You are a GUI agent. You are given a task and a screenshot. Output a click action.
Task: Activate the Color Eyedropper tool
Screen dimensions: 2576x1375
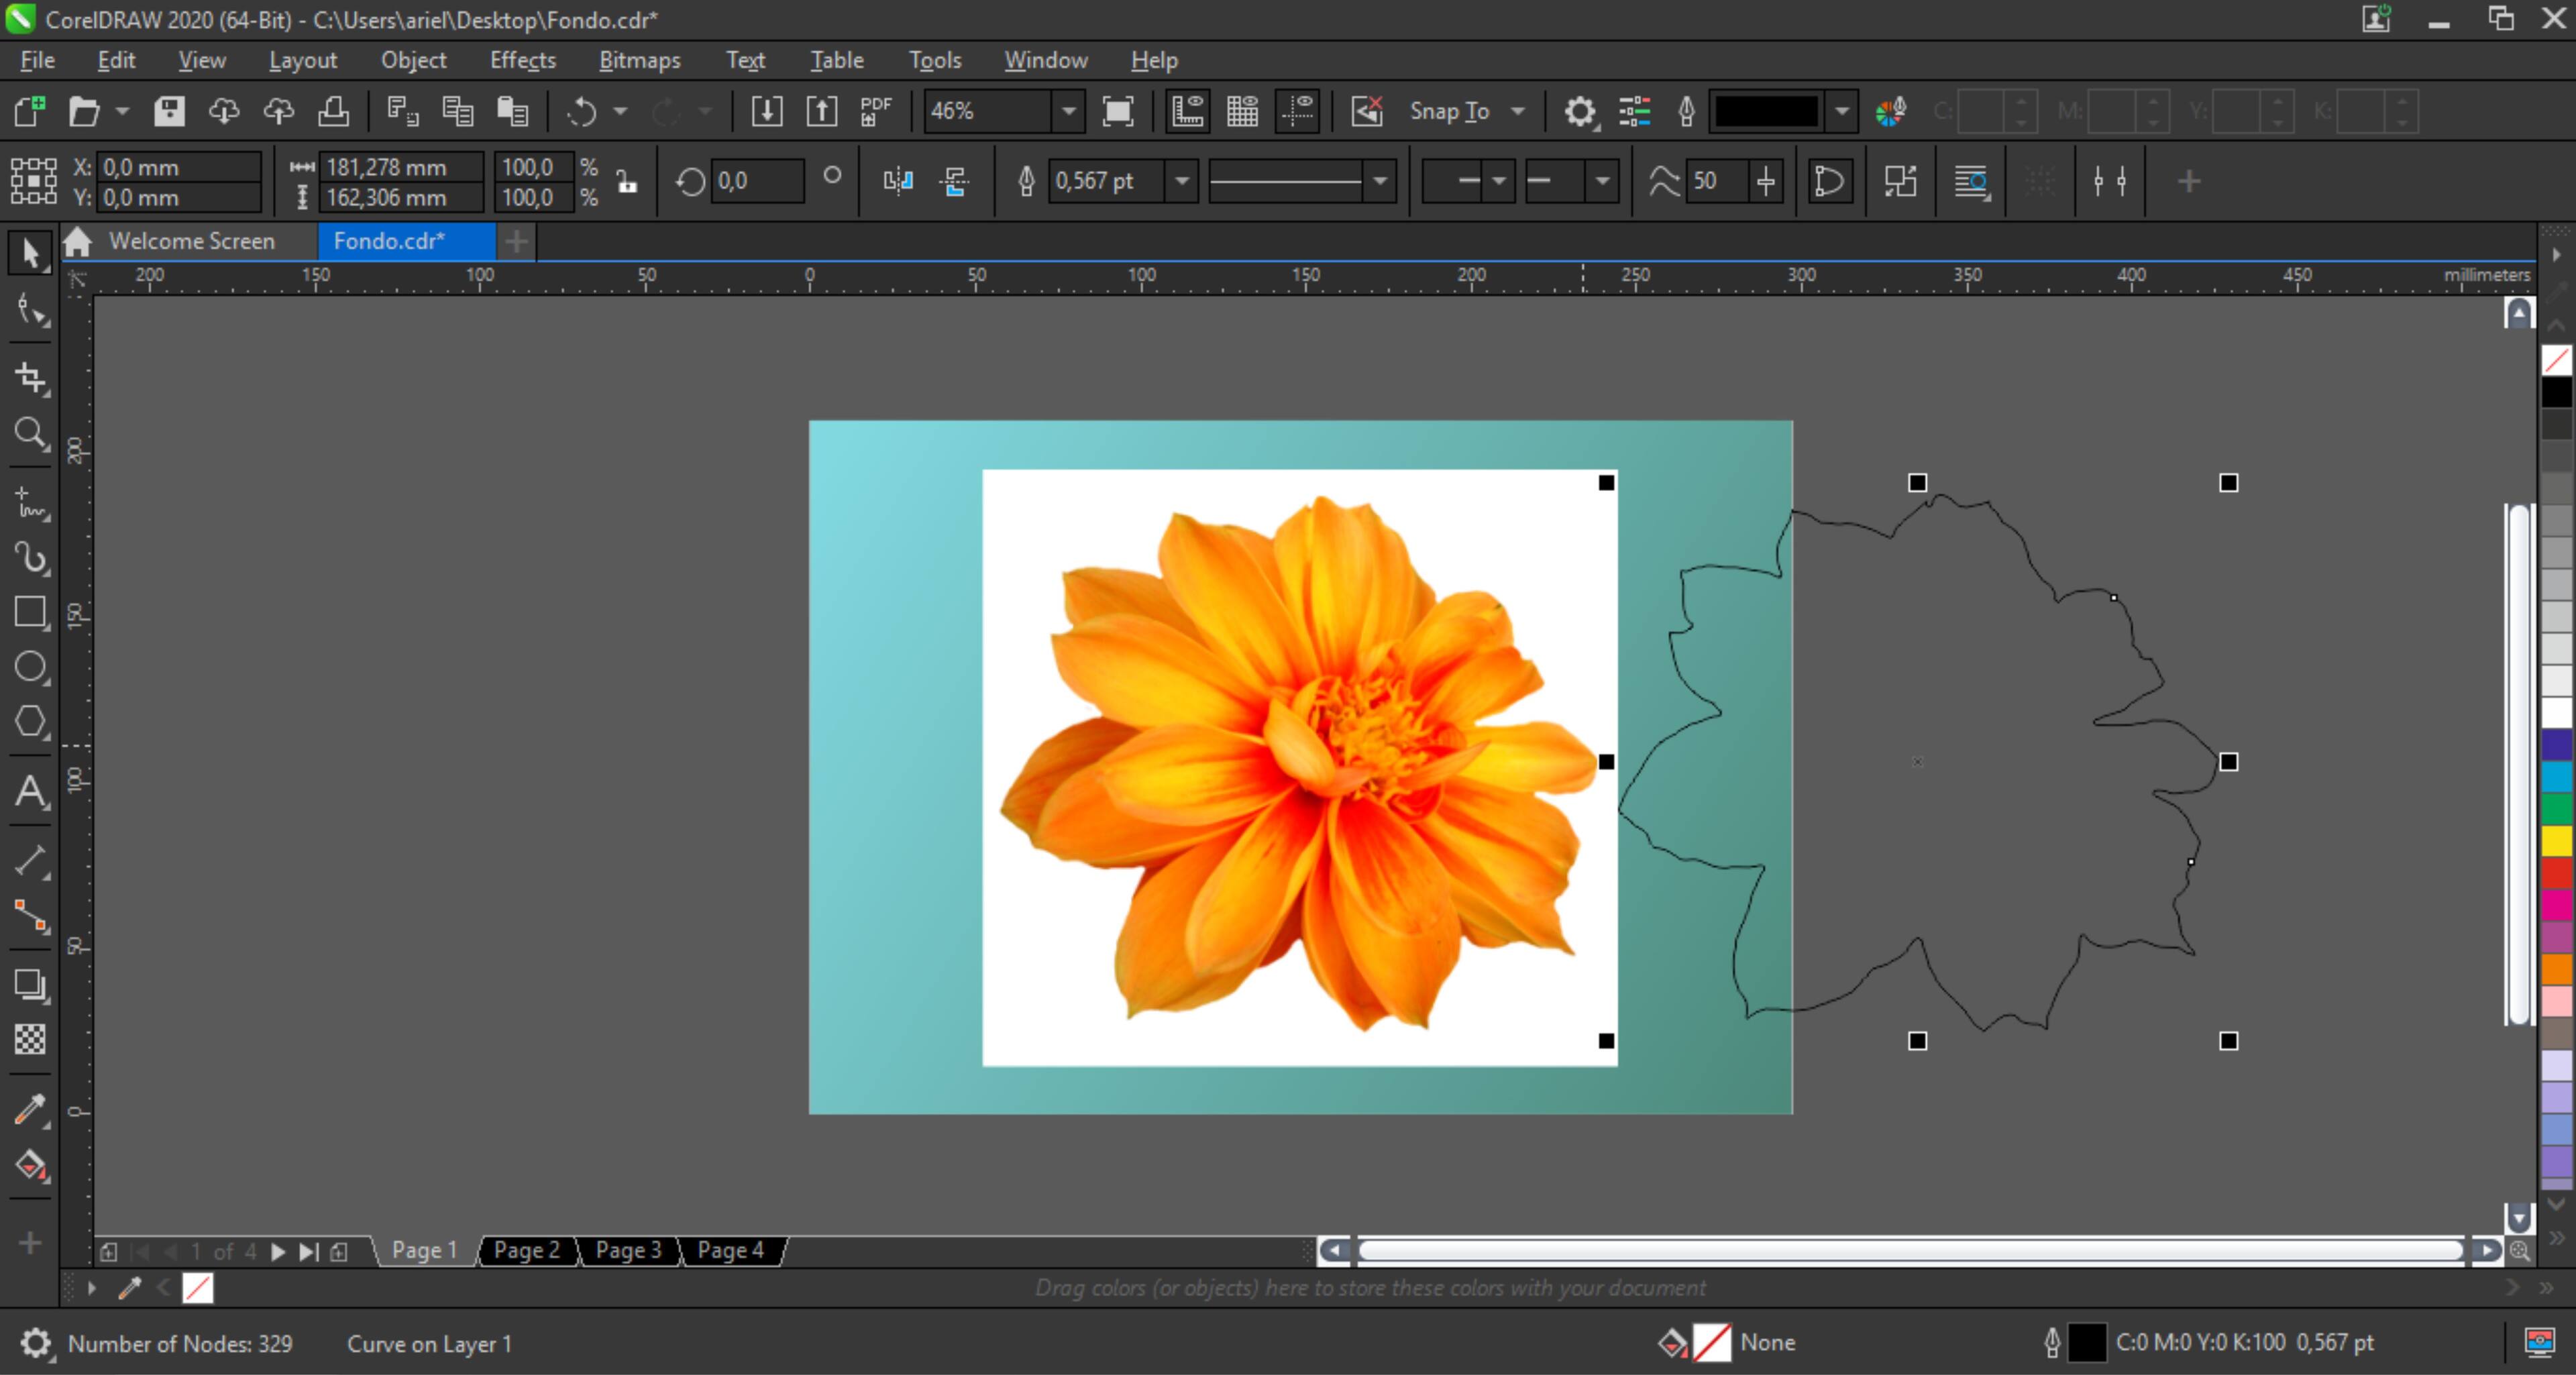click(30, 1109)
